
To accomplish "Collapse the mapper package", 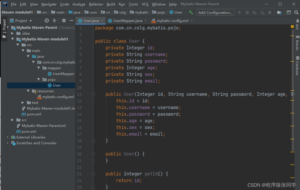I will pyautogui.click(x=39, y=68).
